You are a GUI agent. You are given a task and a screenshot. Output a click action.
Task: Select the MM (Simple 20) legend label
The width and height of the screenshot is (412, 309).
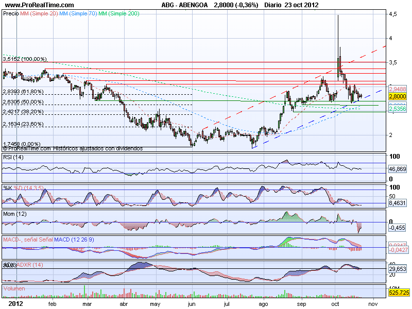click(39, 13)
